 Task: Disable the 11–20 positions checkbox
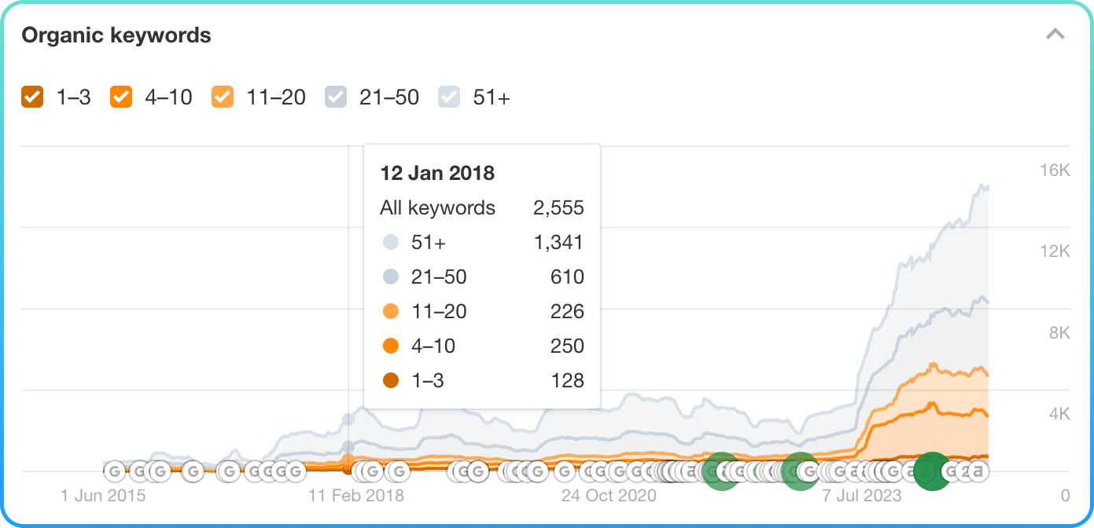(x=223, y=97)
